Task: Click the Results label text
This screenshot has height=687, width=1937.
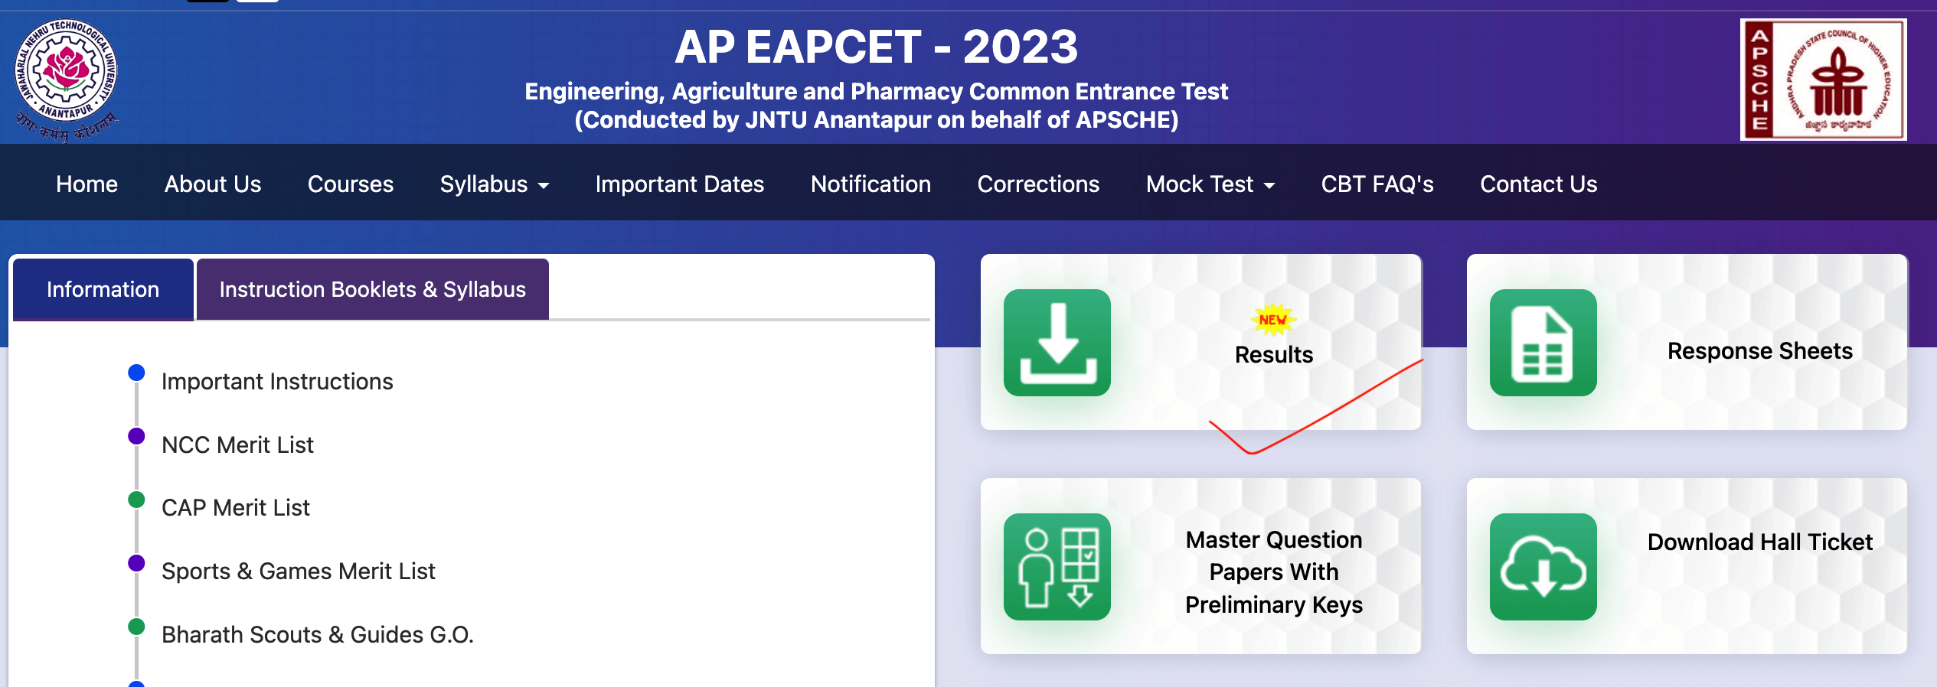Action: click(x=1273, y=354)
